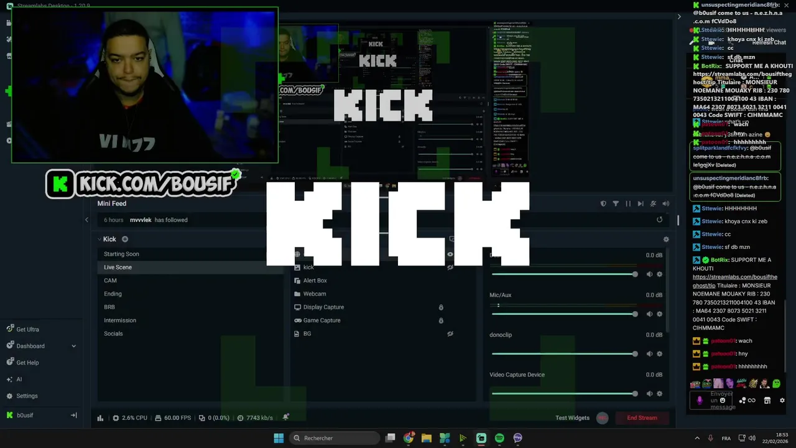The width and height of the screenshot is (796, 448).
Task: Open the top mixer source settings gear
Action: tap(660, 274)
